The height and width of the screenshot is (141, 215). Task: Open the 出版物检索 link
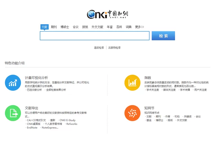[x=115, y=48]
